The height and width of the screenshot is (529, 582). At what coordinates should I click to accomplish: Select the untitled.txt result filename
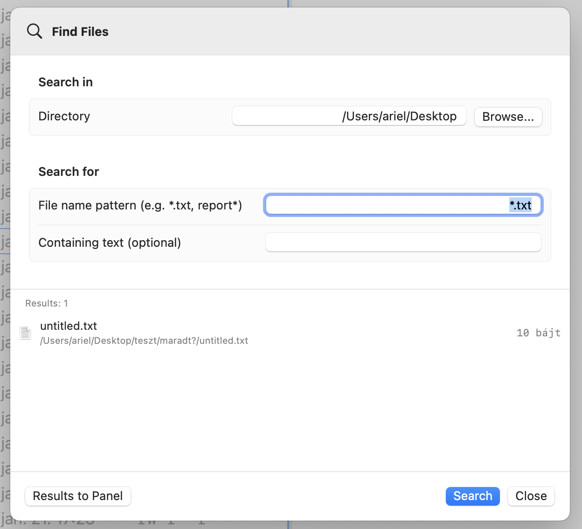click(69, 326)
